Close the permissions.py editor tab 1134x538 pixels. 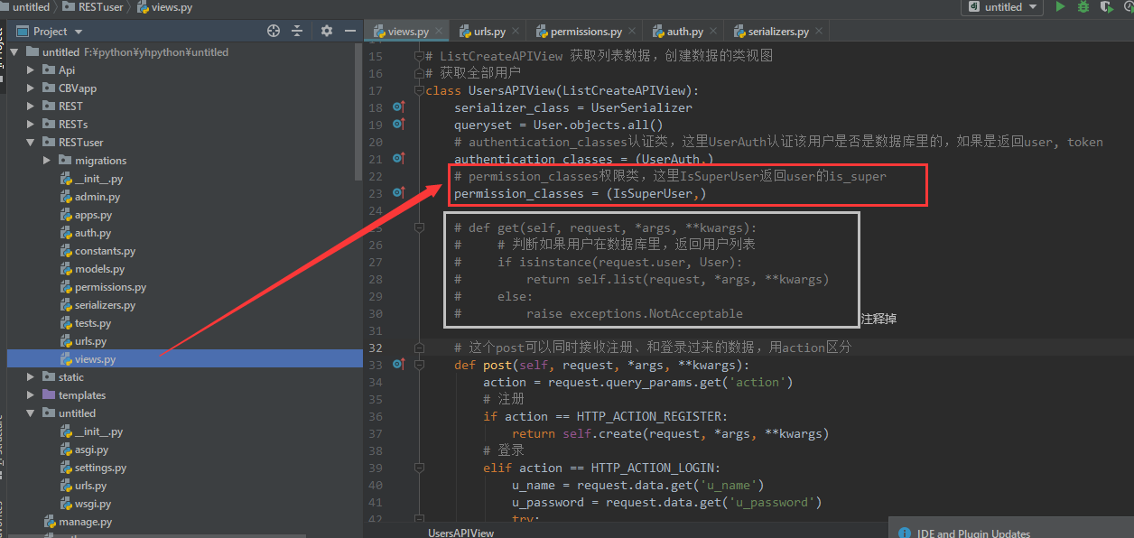coord(630,32)
